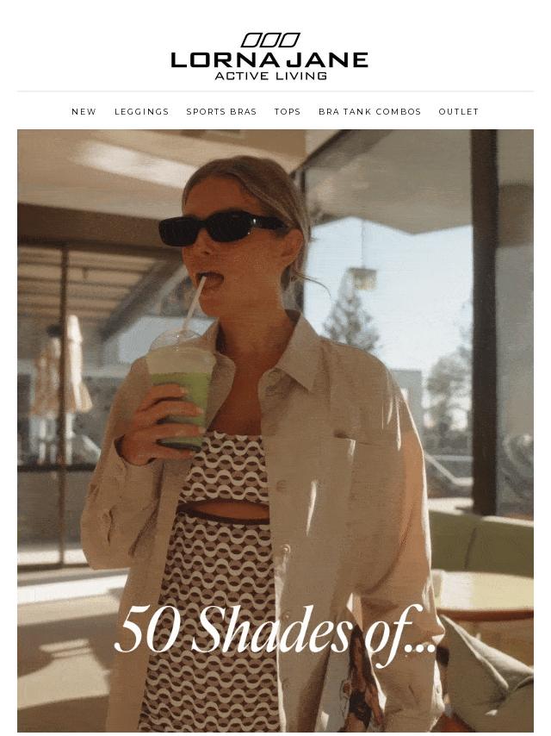Screen dimensions: 551x736
Task: Select SPORTS BRAS in the navigation
Action: (221, 112)
